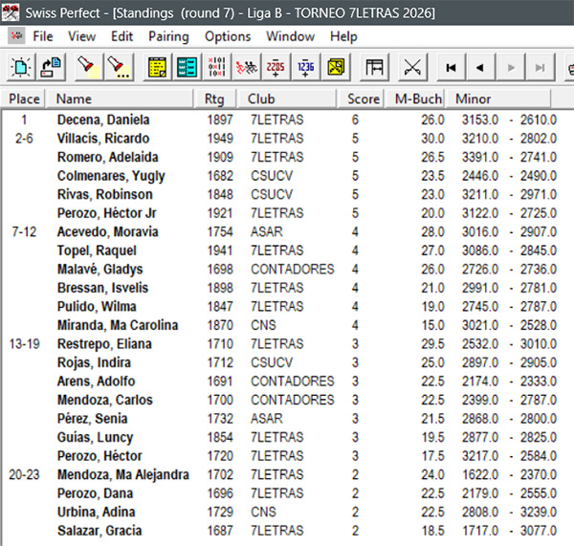Jump to first round with skip-back arrow
The image size is (574, 546).
[x=449, y=67]
